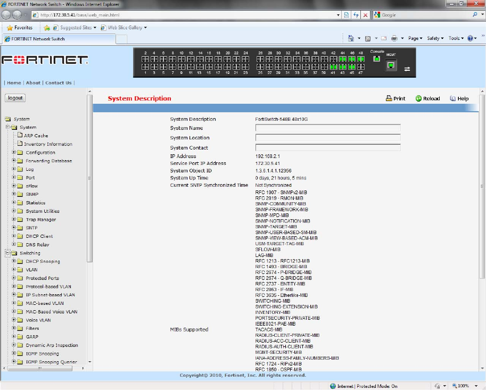Expand the SNMP folder

point(14,194)
